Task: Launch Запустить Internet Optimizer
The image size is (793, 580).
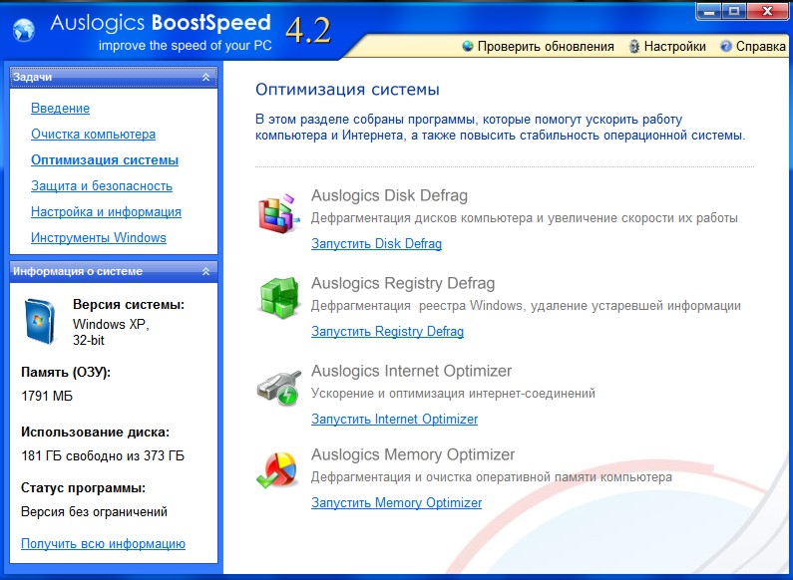Action: 394,419
